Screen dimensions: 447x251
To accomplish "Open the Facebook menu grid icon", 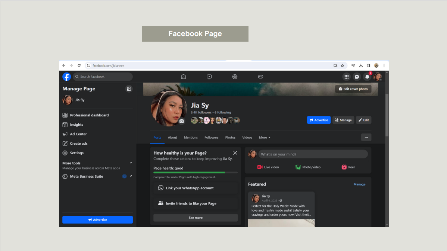I will 346,77.
